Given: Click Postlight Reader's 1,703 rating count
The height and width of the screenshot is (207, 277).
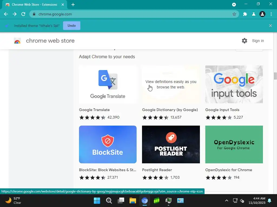Looking at the screenshot, I should click(x=175, y=177).
